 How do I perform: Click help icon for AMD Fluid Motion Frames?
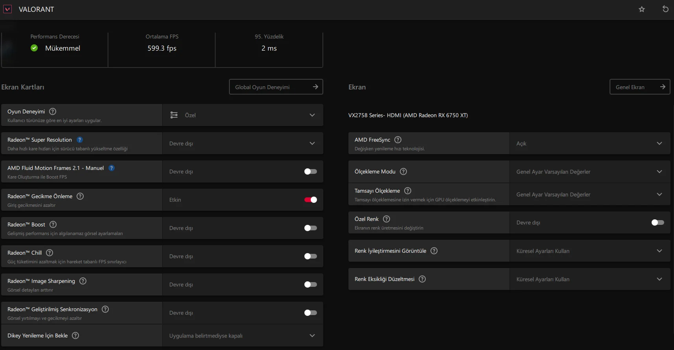(x=112, y=168)
